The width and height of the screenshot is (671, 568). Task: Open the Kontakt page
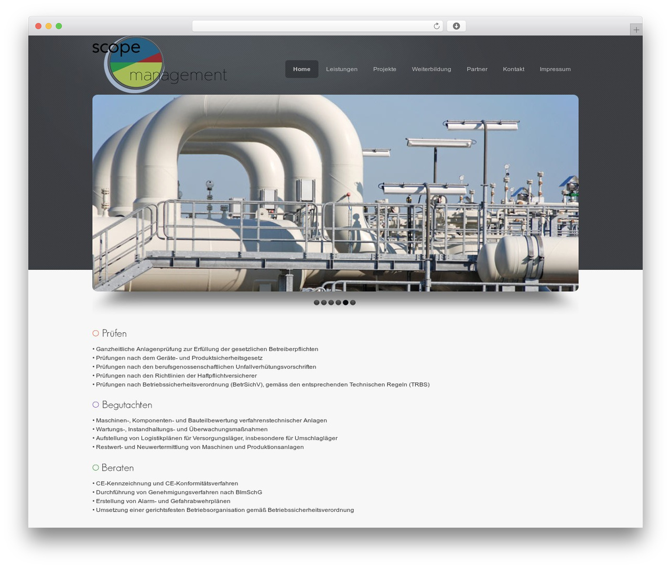(514, 69)
